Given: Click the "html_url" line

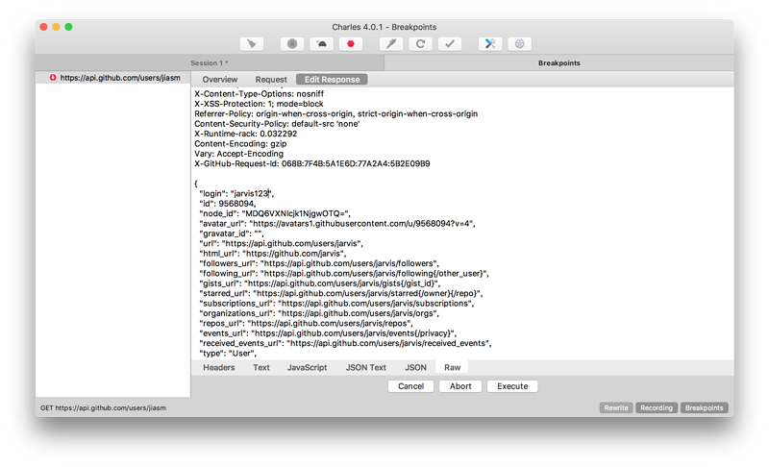Looking at the screenshot, I should [x=272, y=254].
